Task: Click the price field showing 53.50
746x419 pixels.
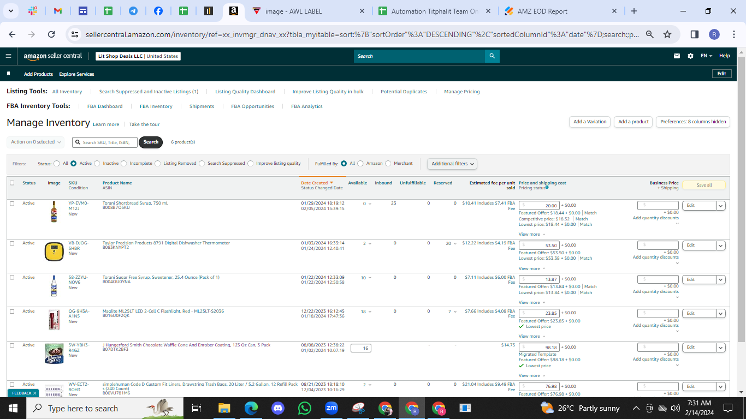Action: pos(539,246)
